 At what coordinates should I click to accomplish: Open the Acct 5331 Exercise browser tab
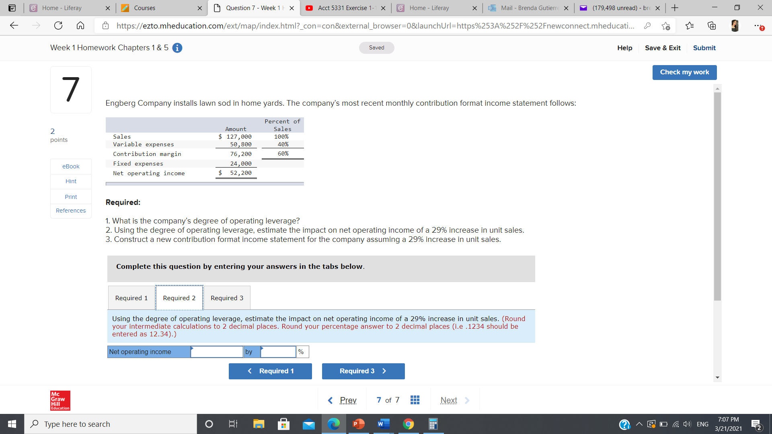click(344, 8)
